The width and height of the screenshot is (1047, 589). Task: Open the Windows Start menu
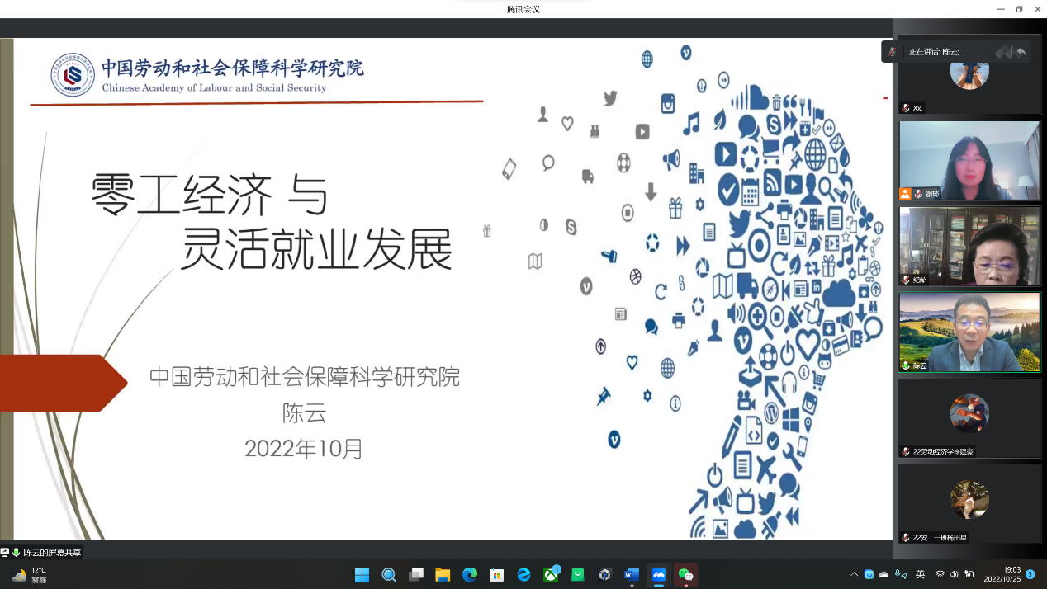(x=362, y=575)
